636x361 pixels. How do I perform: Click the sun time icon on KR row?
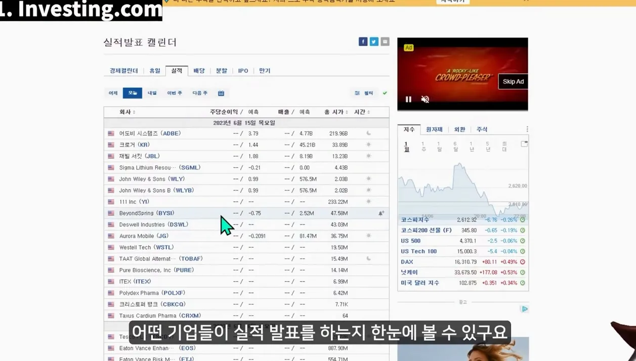click(368, 145)
